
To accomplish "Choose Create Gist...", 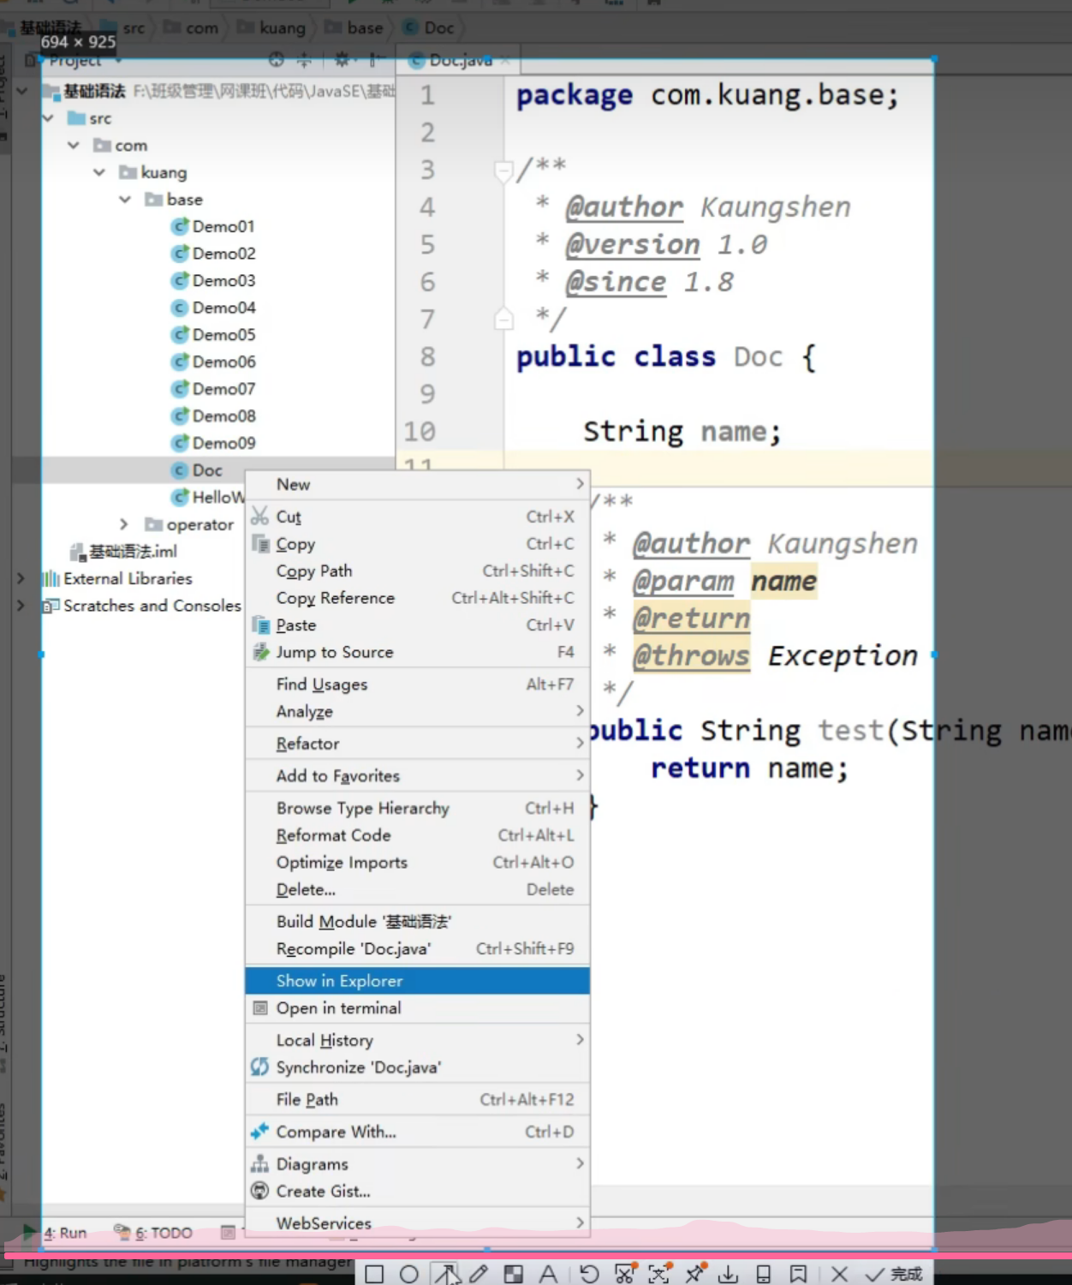I will coord(418,1192).
